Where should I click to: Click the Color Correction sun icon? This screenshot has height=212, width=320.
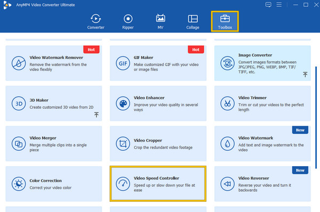click(x=19, y=184)
